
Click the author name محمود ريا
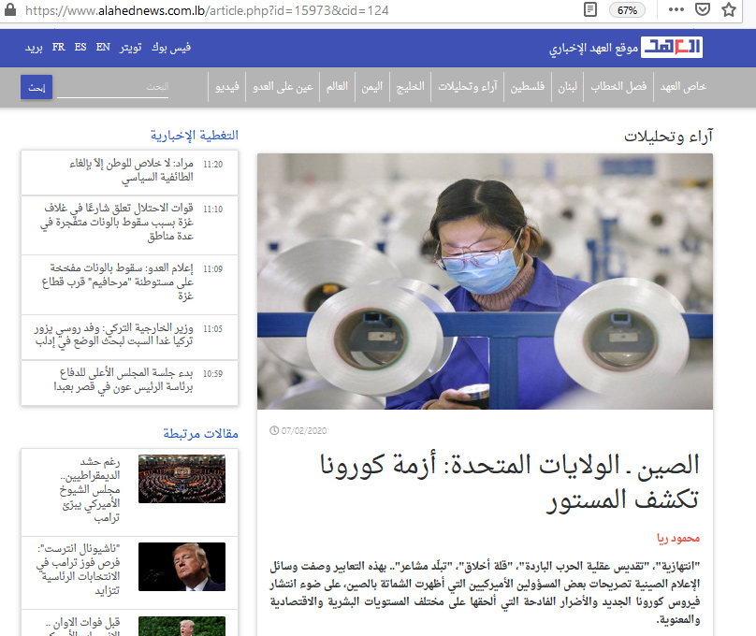pyautogui.click(x=679, y=539)
